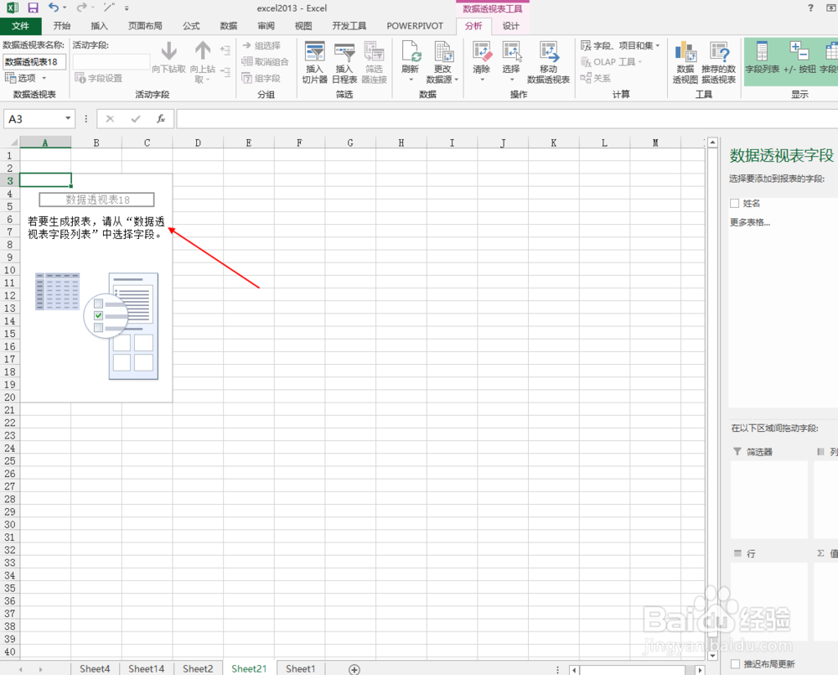The image size is (838, 675).
Task: Click the Undo arrow icon
Action: (54, 8)
